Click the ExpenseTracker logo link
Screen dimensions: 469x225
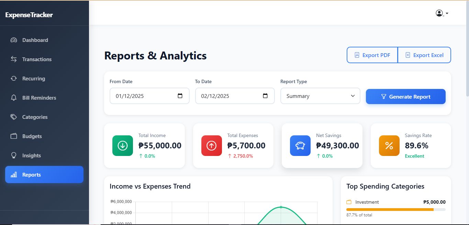tap(29, 15)
